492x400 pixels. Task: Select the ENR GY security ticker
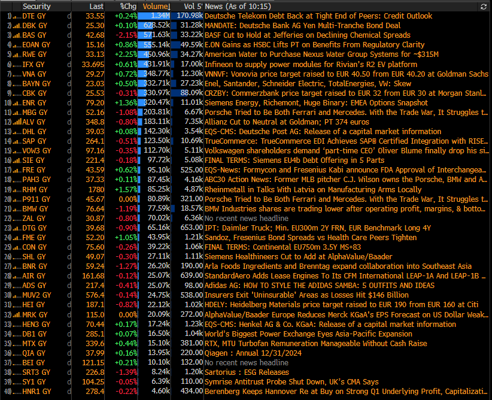[34, 103]
